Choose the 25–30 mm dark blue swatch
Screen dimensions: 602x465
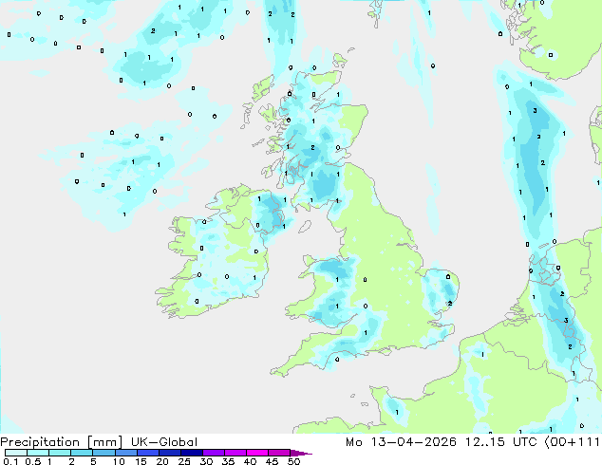pos(191,453)
